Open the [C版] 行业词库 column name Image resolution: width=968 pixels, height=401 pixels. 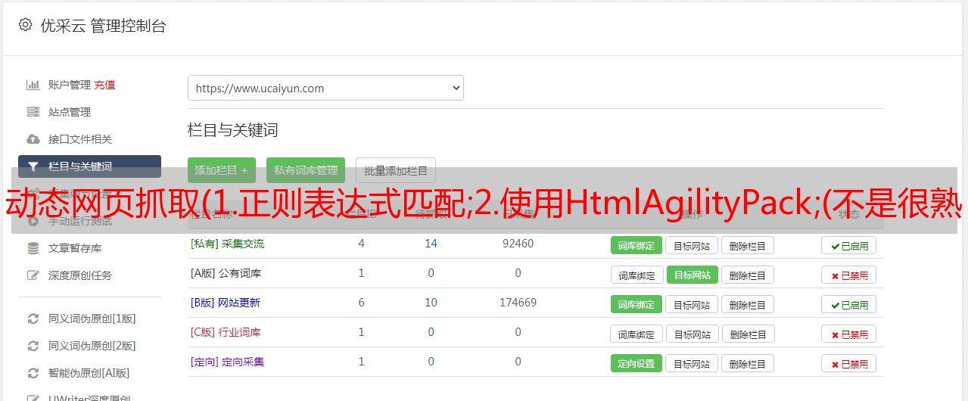pos(226,332)
